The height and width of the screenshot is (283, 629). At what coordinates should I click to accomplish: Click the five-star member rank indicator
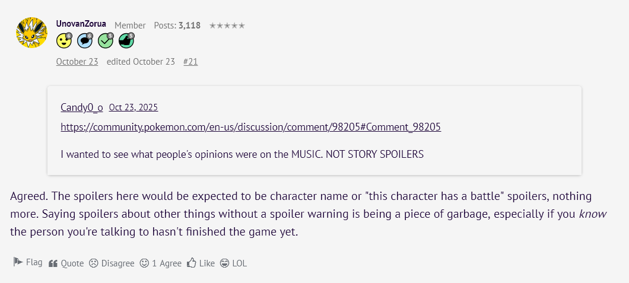click(x=227, y=26)
